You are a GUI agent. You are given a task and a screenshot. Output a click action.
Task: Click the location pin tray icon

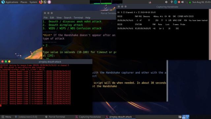(171, 2)
